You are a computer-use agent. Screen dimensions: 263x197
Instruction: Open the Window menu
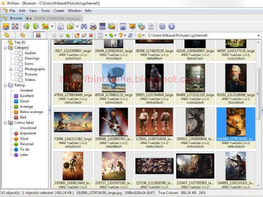click(74, 11)
